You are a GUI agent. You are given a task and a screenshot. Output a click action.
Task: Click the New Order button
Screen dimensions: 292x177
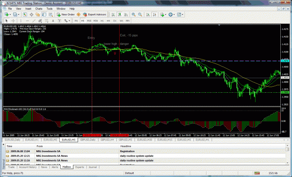click(66, 15)
